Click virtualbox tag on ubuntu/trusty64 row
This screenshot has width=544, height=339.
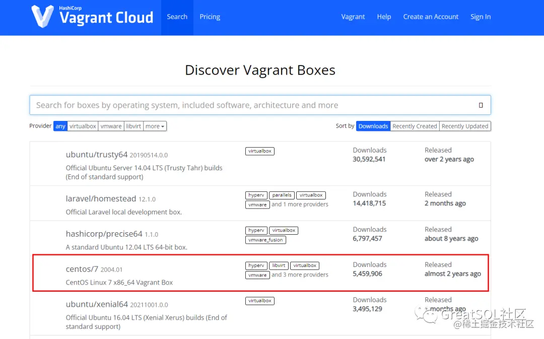(260, 151)
